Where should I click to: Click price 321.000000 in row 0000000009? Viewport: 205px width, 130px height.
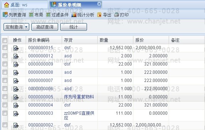click(x=156, y=64)
